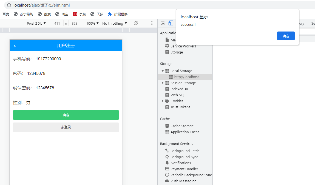Toggle the device toolbar icon
The width and height of the screenshot is (315, 185).
(x=171, y=23)
